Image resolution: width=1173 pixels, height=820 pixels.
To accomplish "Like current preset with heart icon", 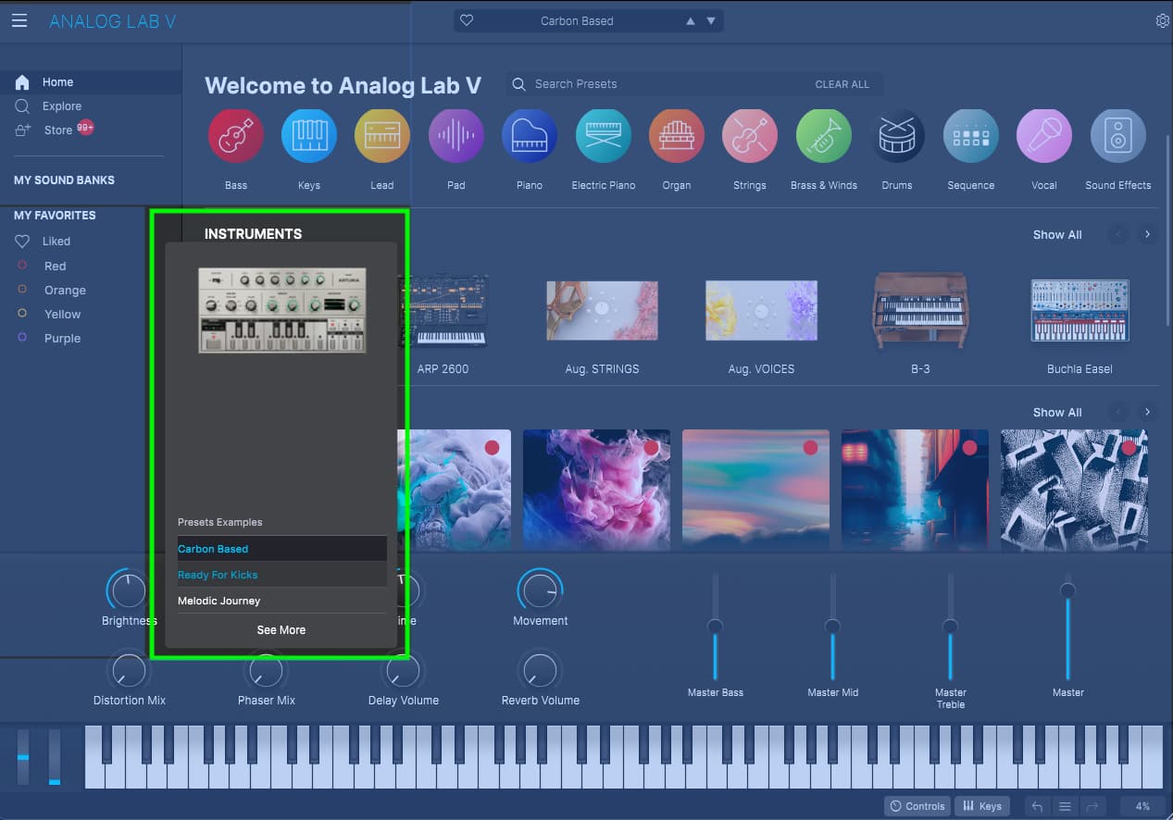I will click(467, 20).
